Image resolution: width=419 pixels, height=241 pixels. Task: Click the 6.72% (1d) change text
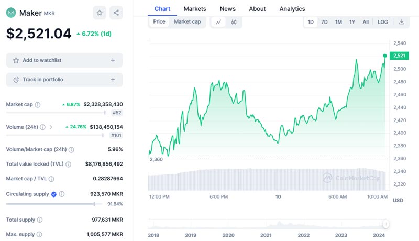pos(94,34)
